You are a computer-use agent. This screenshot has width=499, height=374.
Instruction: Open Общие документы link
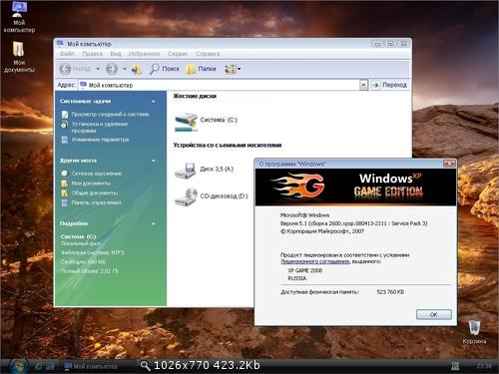pyautogui.click(x=95, y=192)
